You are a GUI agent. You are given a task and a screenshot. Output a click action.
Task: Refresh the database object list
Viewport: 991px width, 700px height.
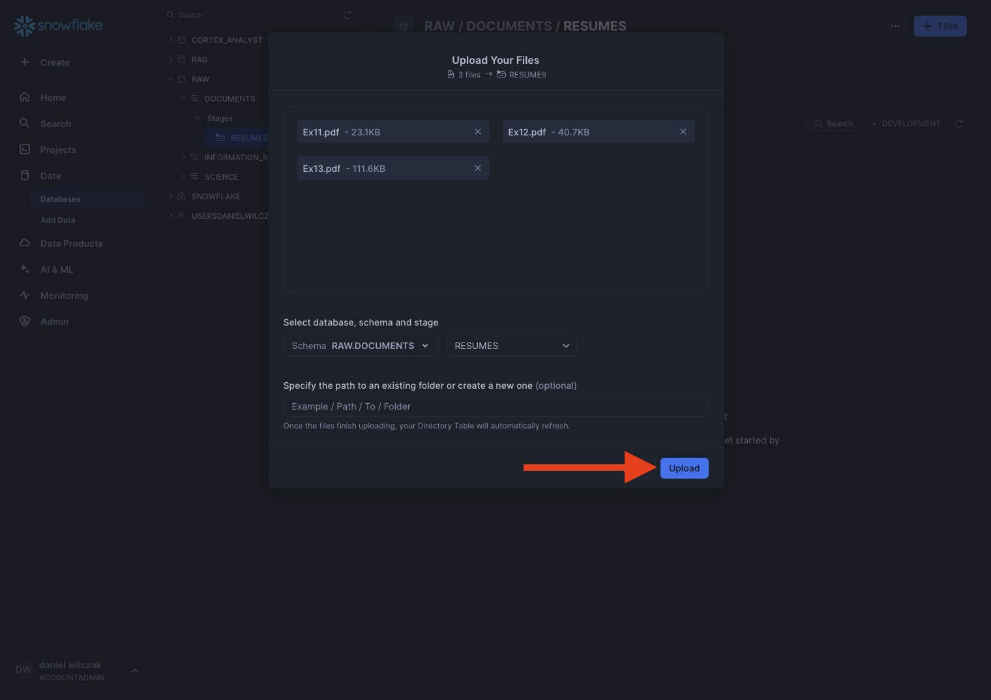tap(348, 15)
